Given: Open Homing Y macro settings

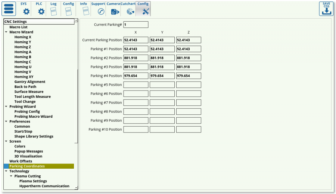Looking at the screenshot, I should [23, 42].
